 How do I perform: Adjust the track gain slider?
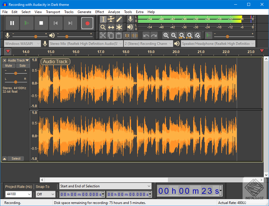pos(16,73)
